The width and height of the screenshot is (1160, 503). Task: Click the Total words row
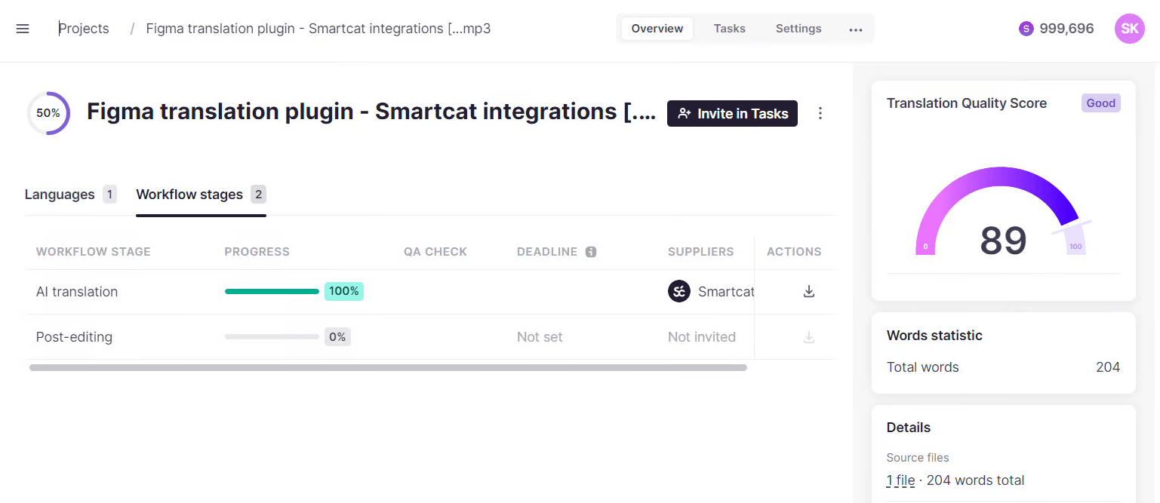(1003, 367)
